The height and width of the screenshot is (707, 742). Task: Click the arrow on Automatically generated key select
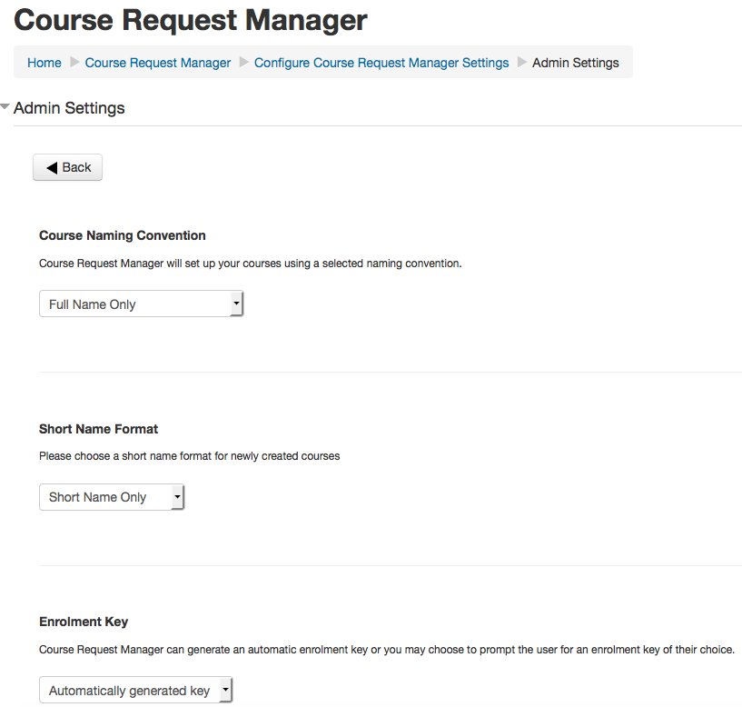pos(226,691)
